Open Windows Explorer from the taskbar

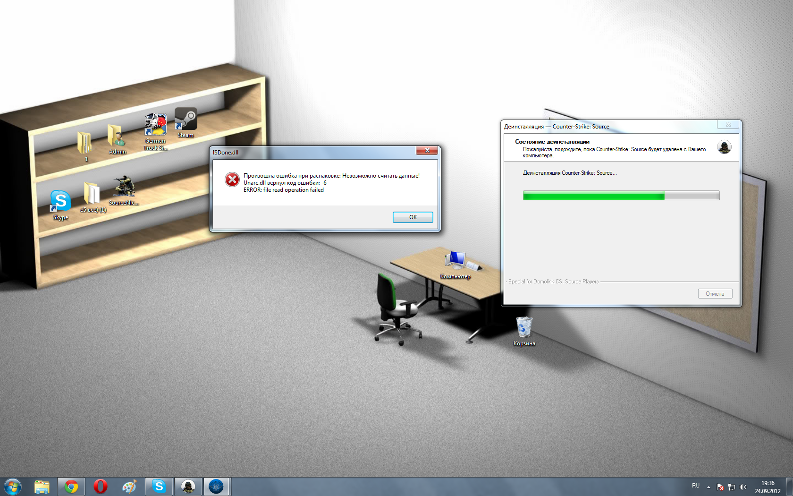pyautogui.click(x=42, y=487)
